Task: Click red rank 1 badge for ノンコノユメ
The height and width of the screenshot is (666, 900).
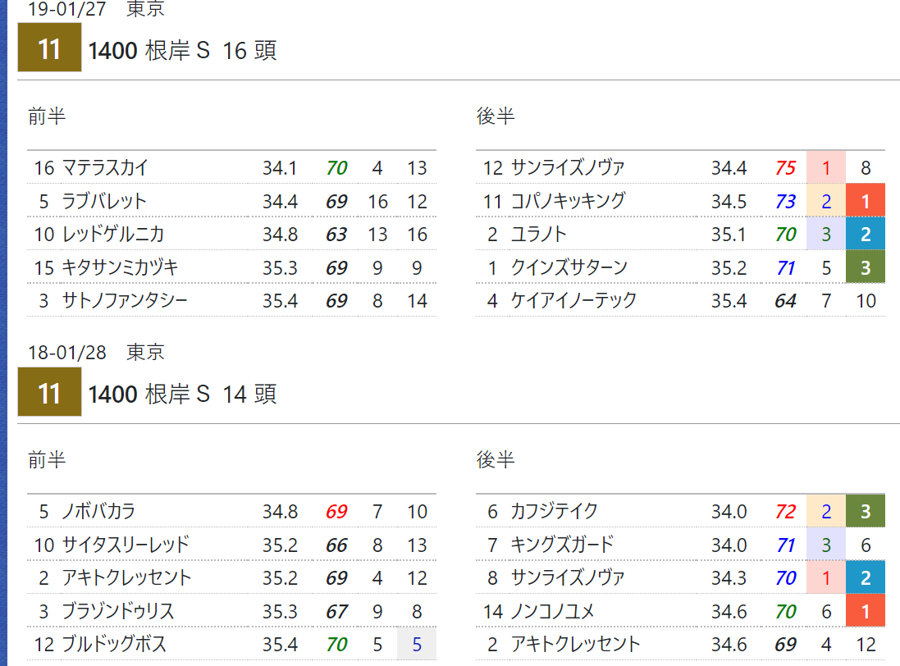Action: click(x=866, y=611)
